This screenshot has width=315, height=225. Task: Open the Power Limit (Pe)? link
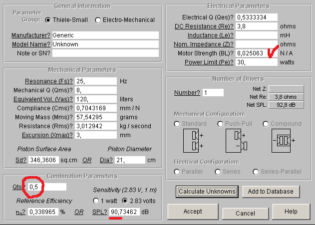tap(209, 62)
